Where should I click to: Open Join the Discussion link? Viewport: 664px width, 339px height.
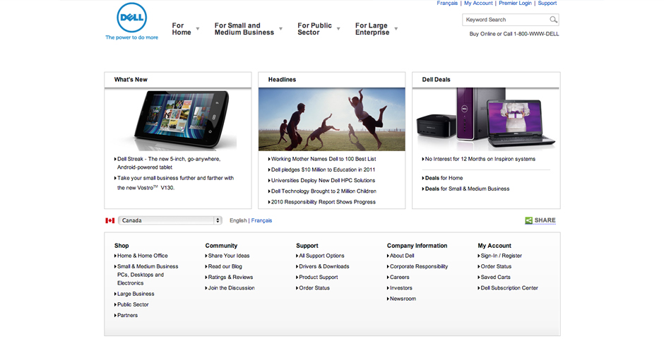[231, 287]
